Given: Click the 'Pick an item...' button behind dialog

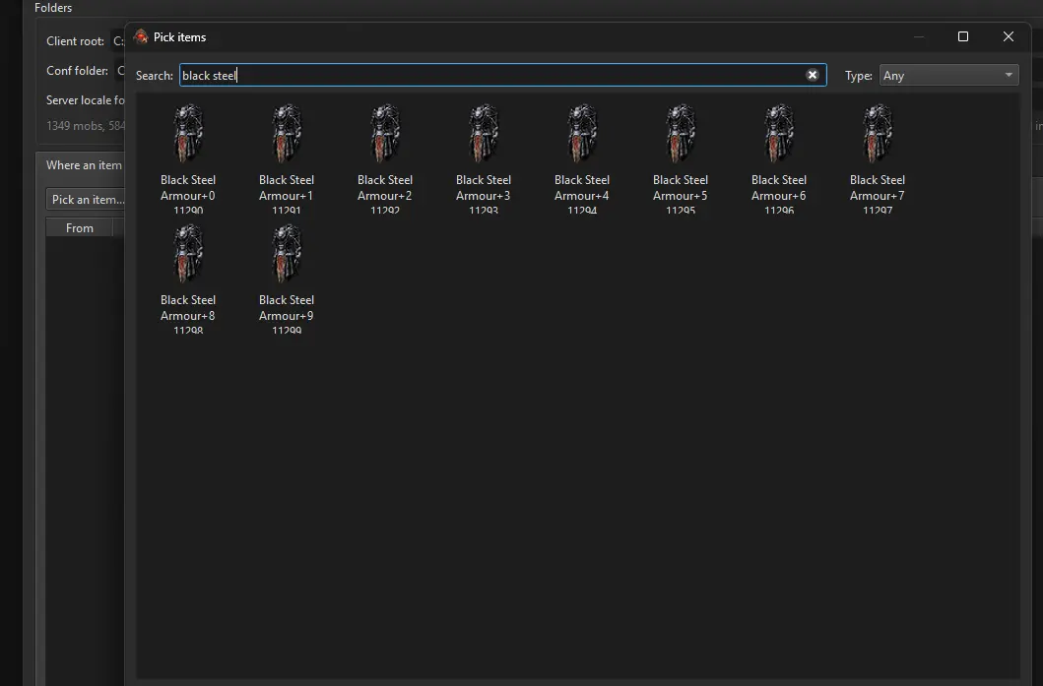Looking at the screenshot, I should click(x=86, y=200).
